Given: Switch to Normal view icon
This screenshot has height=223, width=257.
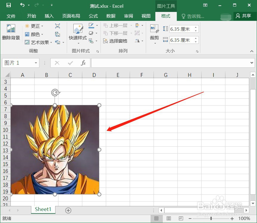Looking at the screenshot, I should 156,219.
